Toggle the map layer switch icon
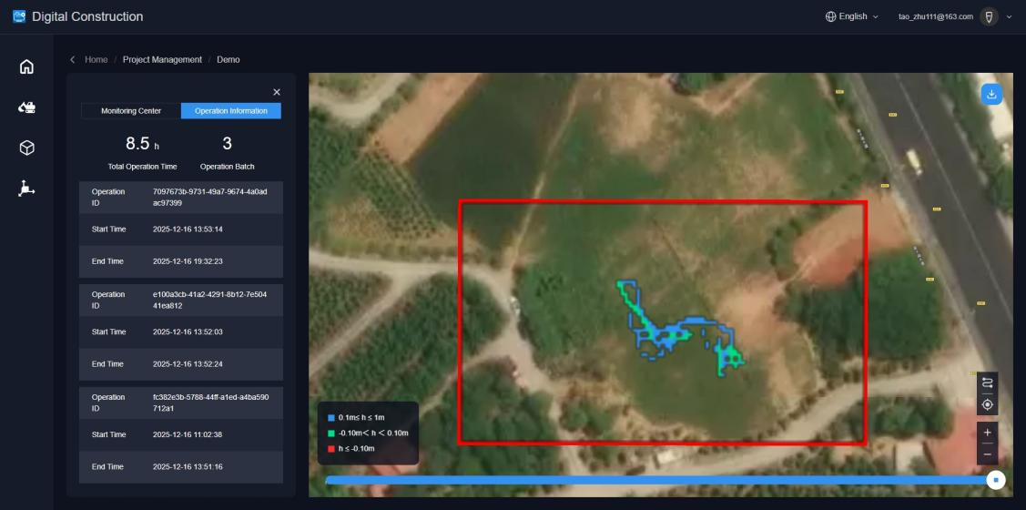The height and width of the screenshot is (510, 1026). click(988, 383)
